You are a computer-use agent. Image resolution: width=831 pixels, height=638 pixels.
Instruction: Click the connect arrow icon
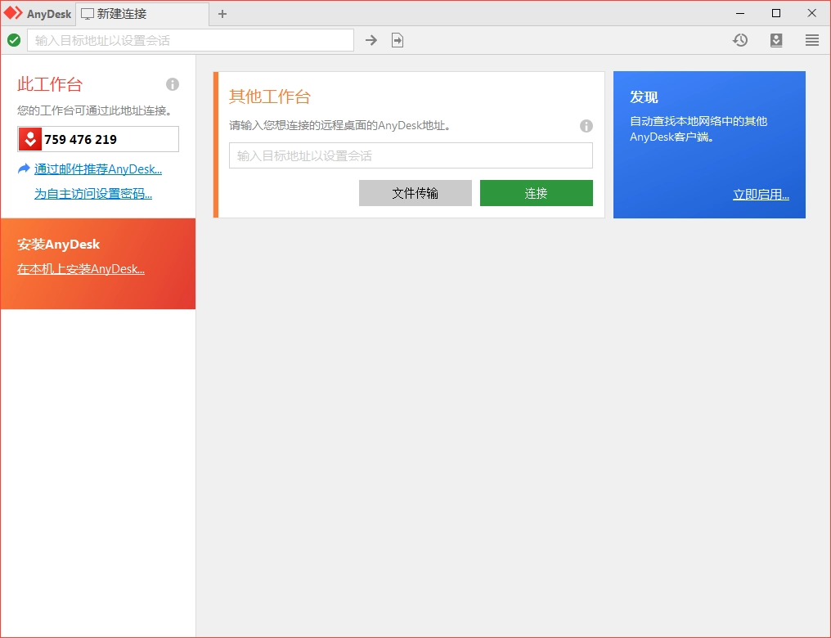(x=371, y=39)
